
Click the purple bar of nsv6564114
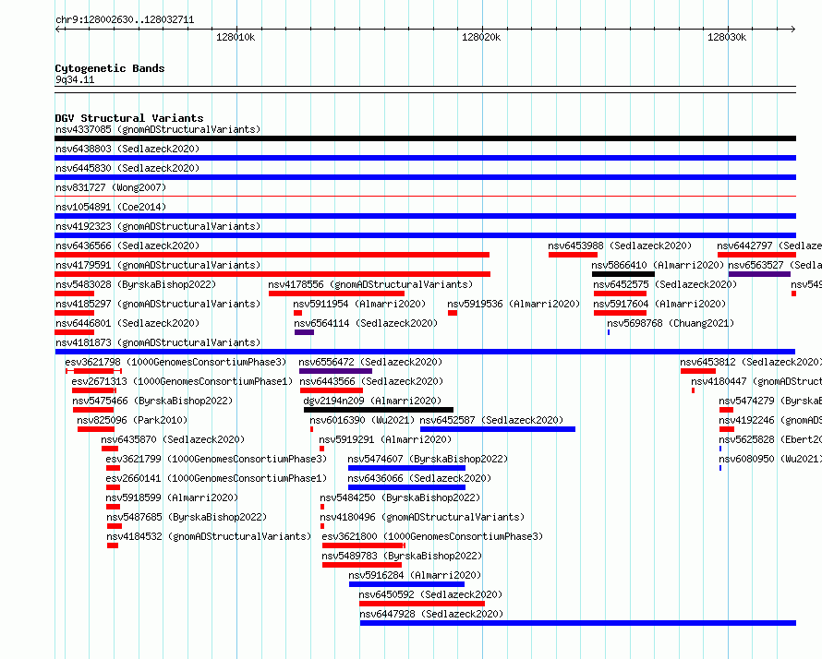click(304, 332)
